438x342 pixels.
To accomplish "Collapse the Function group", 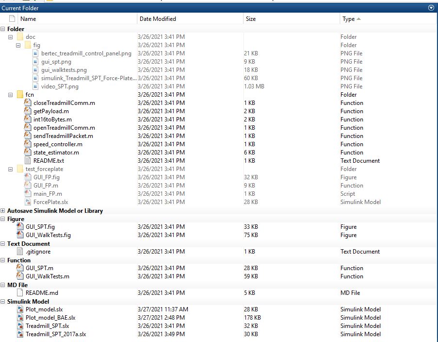I will [3, 260].
